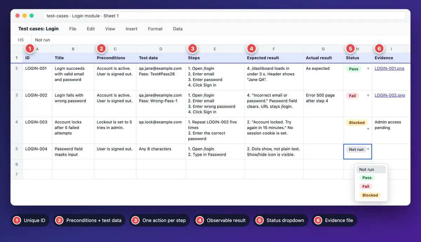Image resolution: width=421 pixels, height=242 pixels.
Task: Select cell containing 'Repeat LOGIN-002 five times'
Action: pos(215,130)
